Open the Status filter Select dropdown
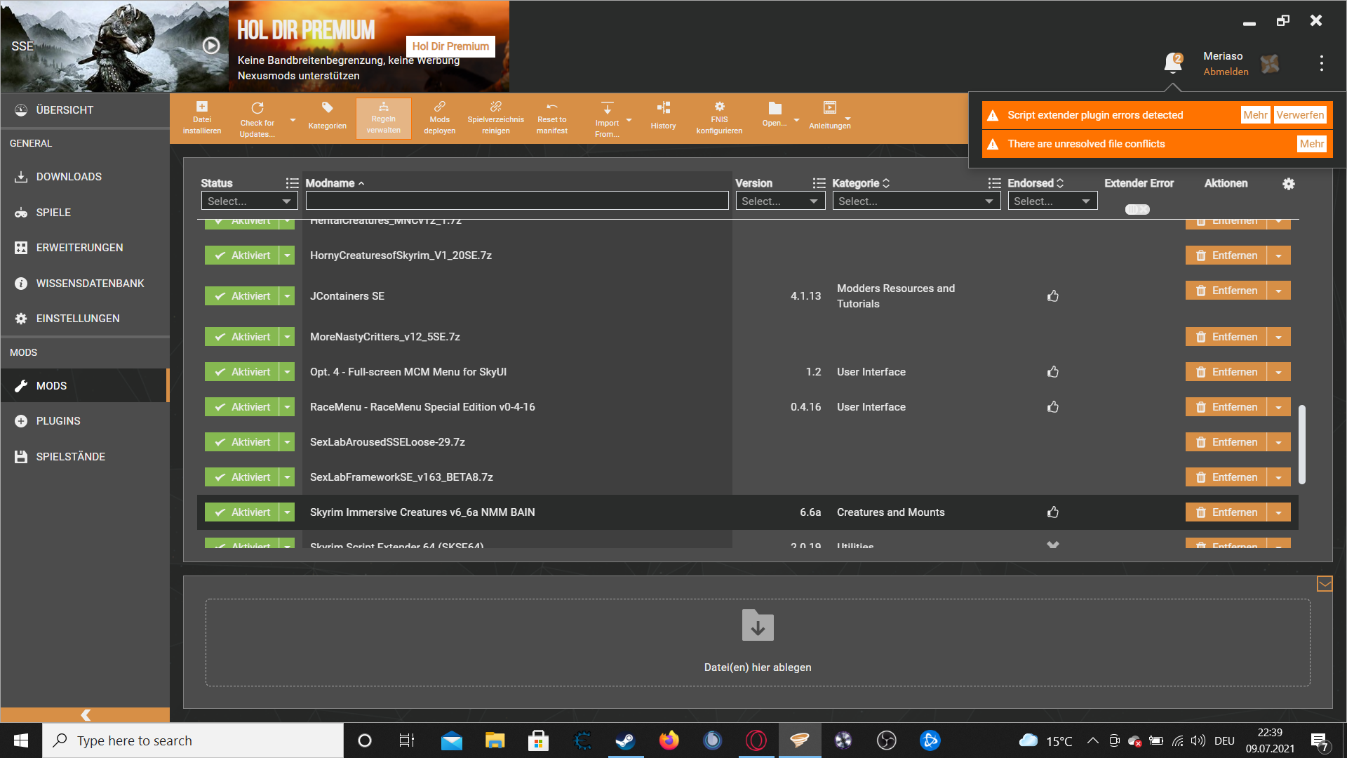Viewport: 1347px width, 758px height. click(249, 201)
